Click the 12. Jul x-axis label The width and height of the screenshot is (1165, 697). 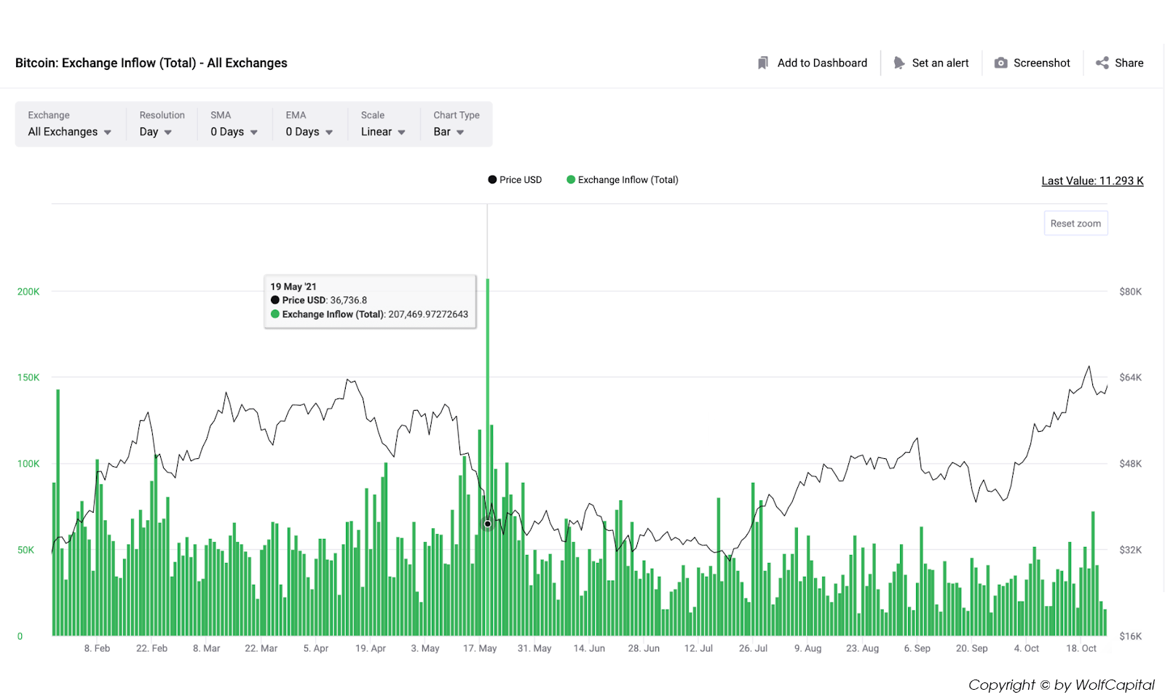click(698, 648)
